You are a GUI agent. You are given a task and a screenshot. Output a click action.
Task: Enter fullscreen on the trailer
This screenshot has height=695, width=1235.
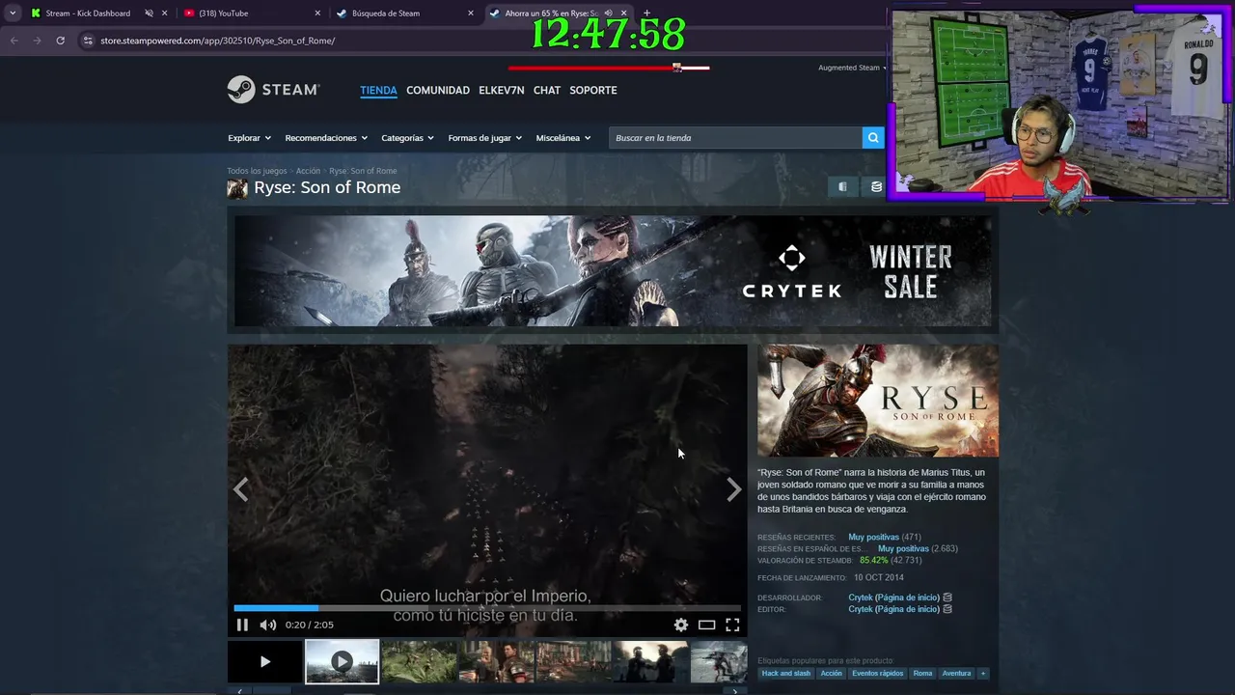tap(732, 625)
